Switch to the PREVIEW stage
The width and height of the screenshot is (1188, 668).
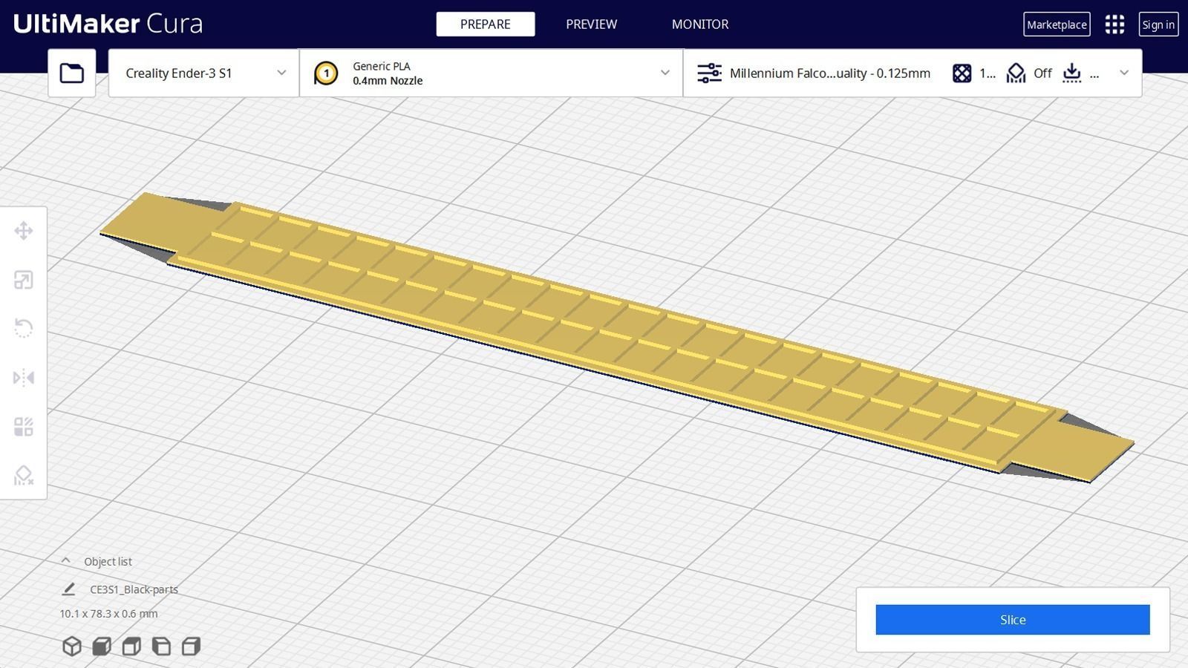(x=592, y=24)
